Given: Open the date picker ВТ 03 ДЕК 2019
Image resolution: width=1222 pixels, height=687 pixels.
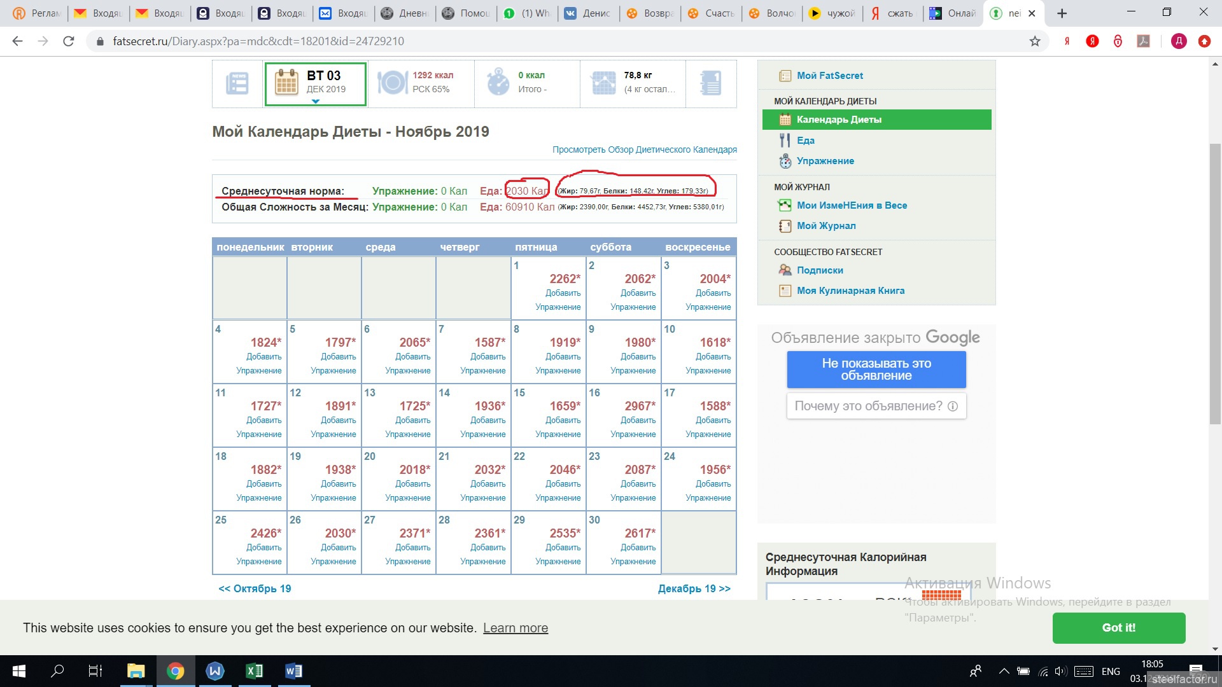Looking at the screenshot, I should coord(315,83).
